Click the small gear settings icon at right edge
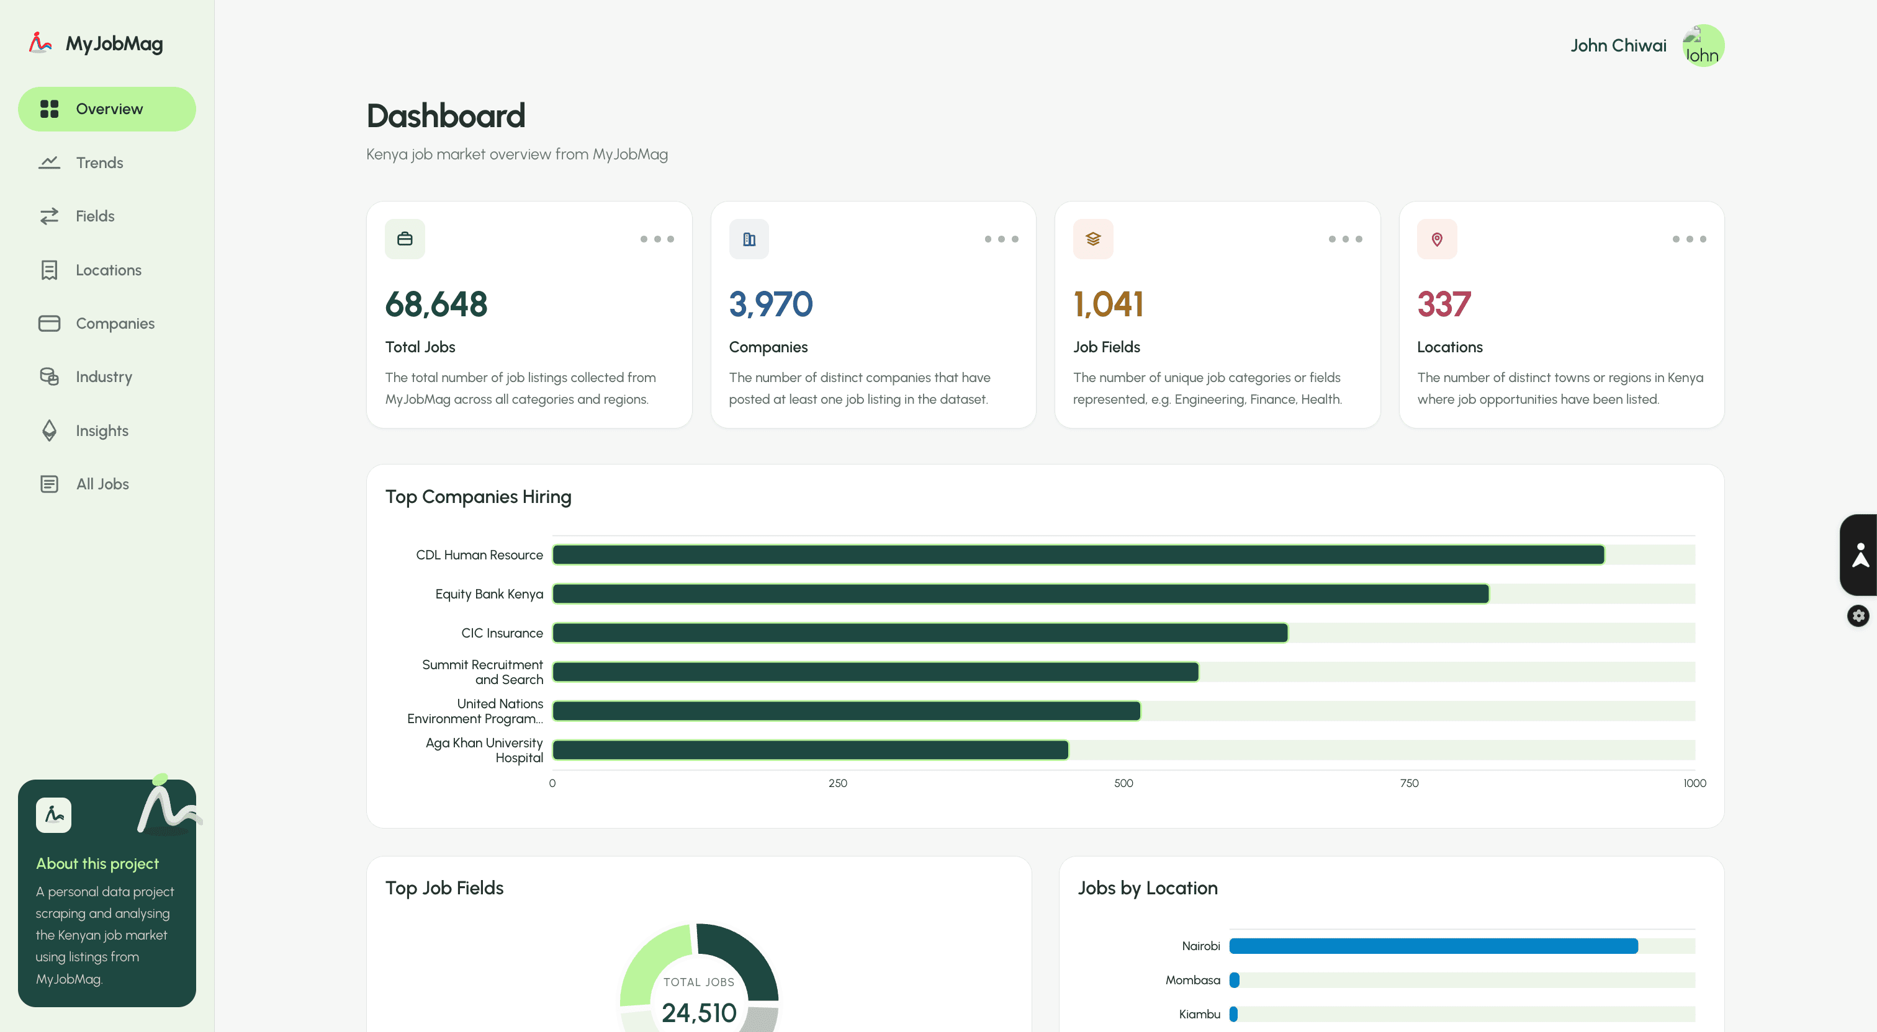 pyautogui.click(x=1858, y=615)
